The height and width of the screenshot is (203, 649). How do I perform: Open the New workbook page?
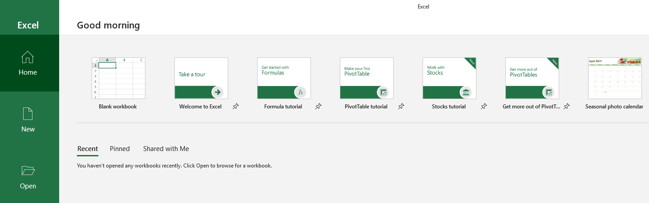(x=29, y=120)
